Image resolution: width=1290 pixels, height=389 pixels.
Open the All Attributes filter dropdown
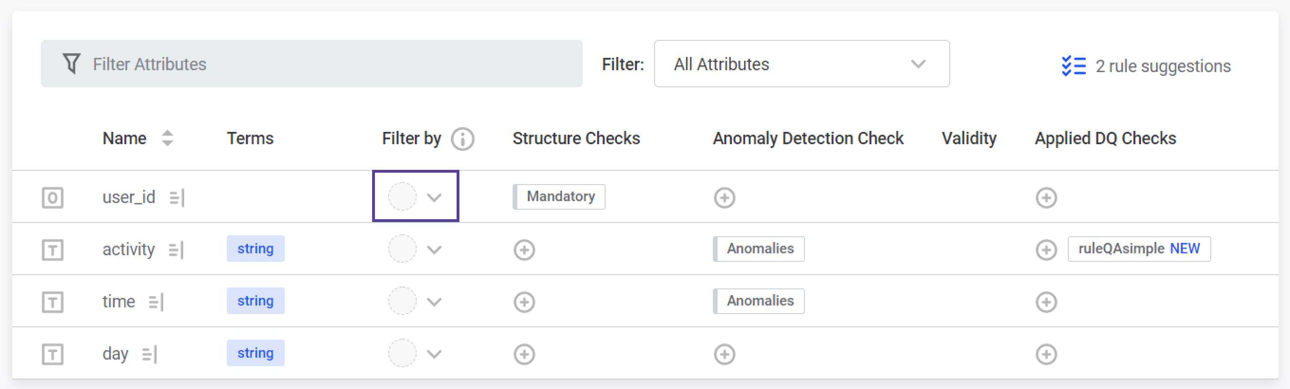click(801, 64)
